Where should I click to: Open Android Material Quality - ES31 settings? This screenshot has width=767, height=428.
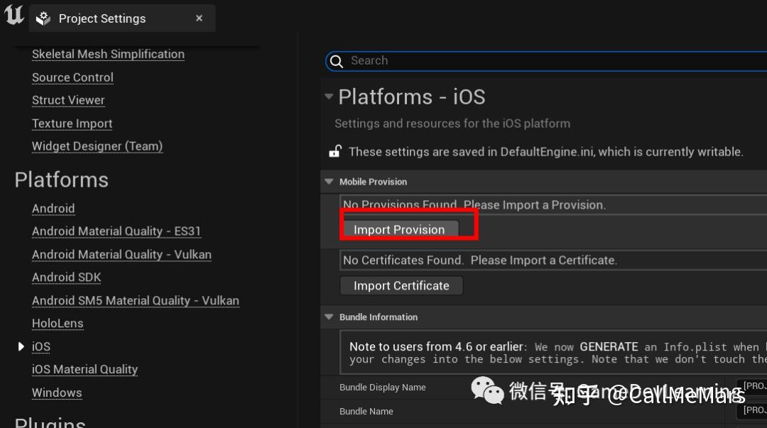pos(116,231)
